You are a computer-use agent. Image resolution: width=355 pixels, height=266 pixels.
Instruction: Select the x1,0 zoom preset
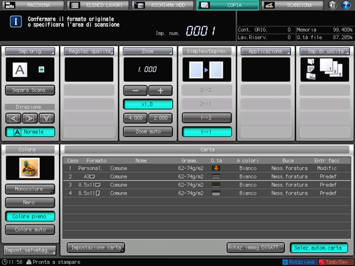(148, 104)
